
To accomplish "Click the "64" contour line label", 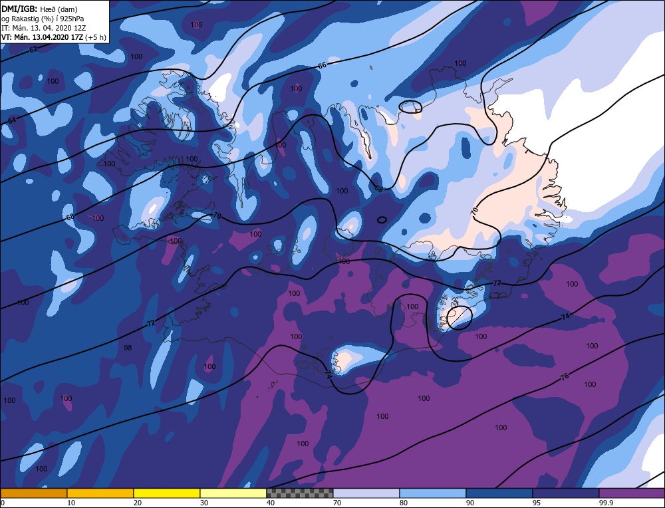I will pyautogui.click(x=12, y=120).
